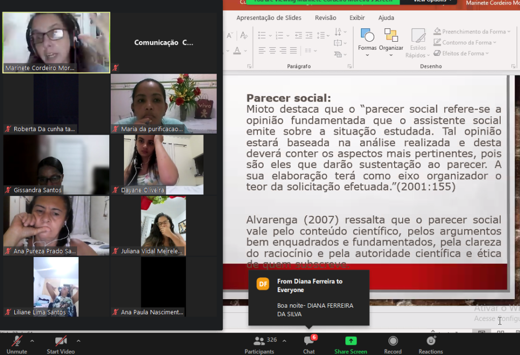The height and width of the screenshot is (355, 520).
Task: Click the numbered list icon
Action: click(x=280, y=36)
